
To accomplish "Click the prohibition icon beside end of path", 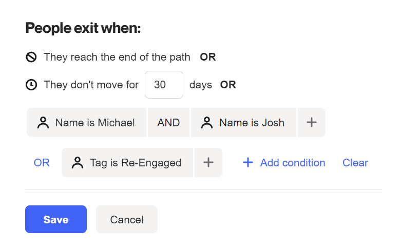I will (x=31, y=57).
